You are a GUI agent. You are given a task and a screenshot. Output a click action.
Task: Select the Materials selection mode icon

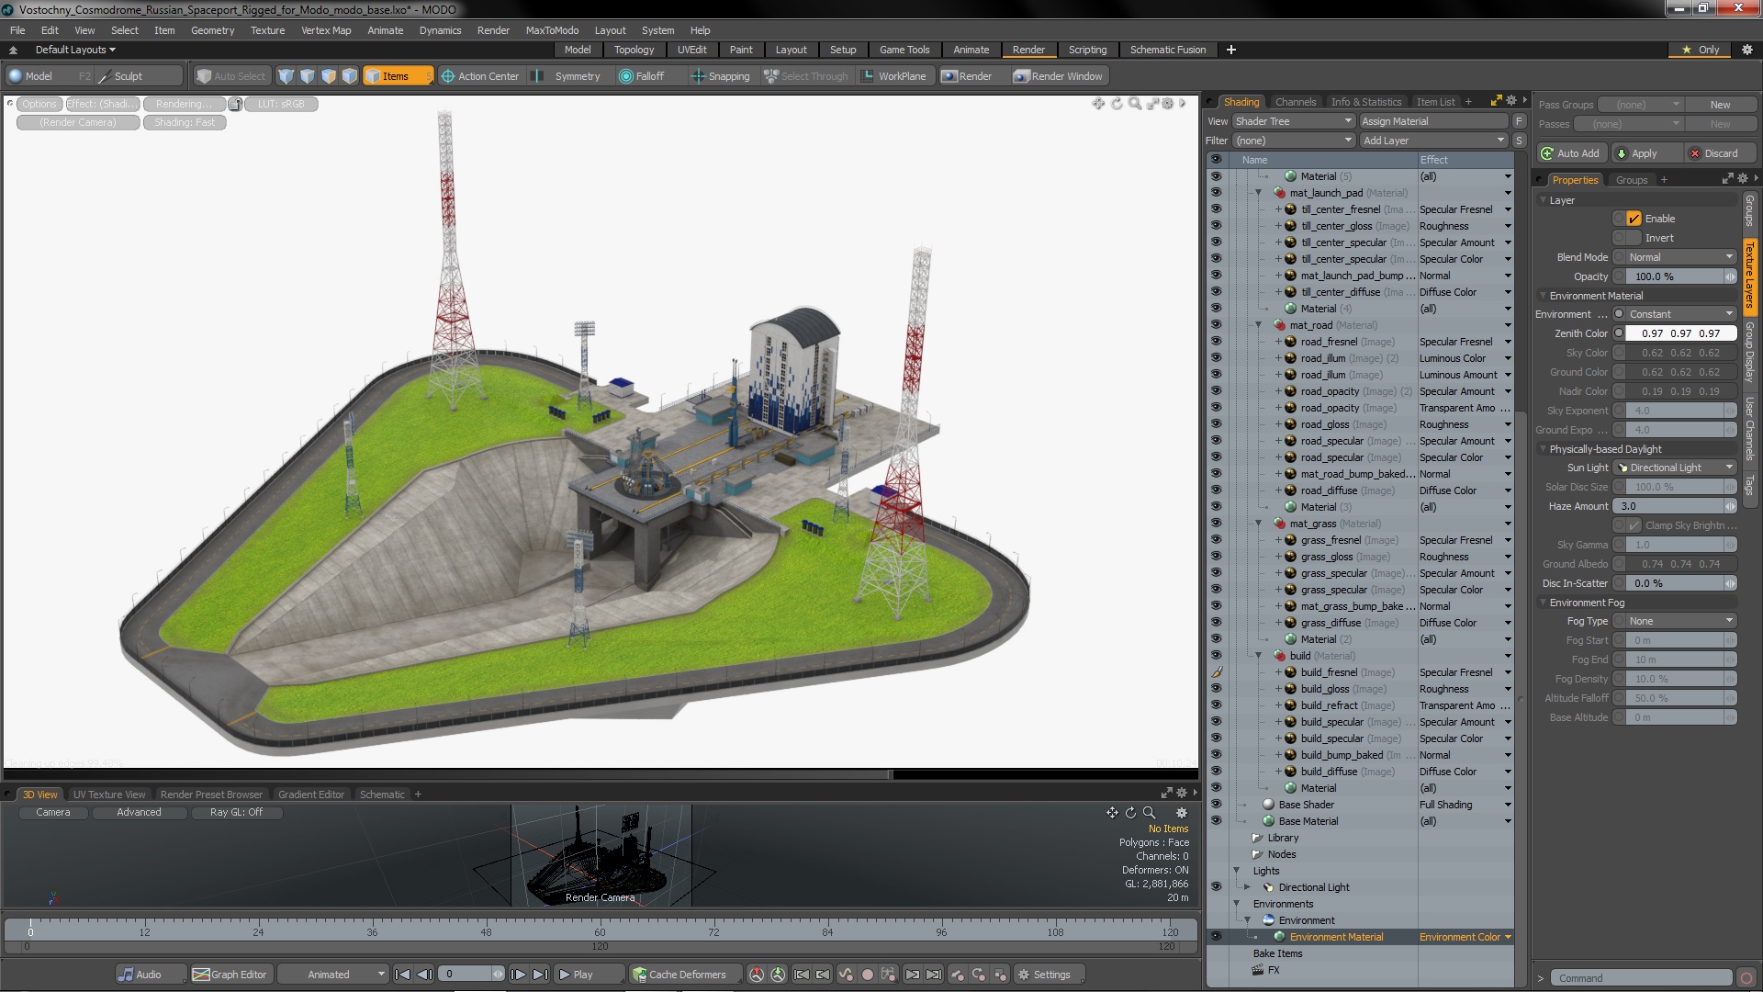350,76
